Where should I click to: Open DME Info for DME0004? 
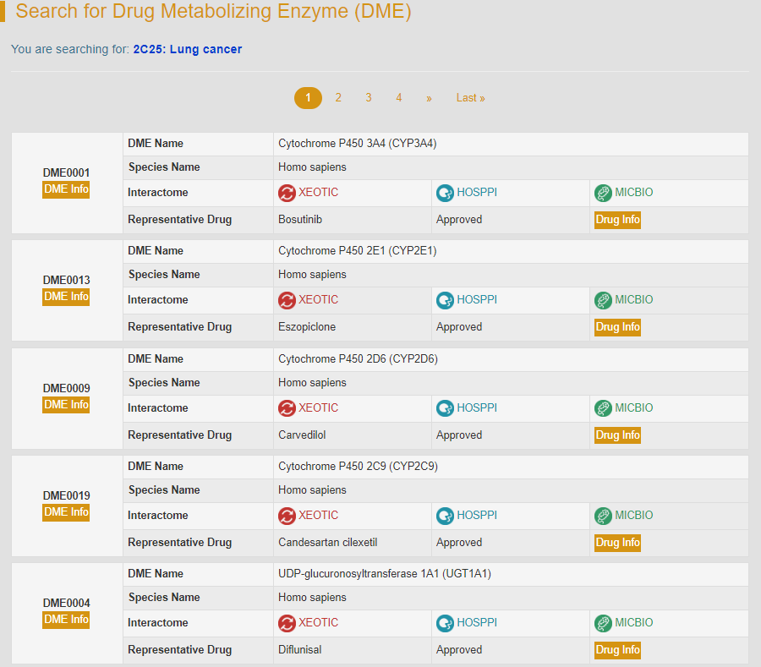[66, 620]
